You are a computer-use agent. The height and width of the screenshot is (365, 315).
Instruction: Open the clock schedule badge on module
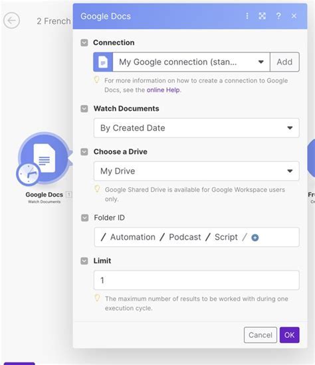tap(28, 174)
